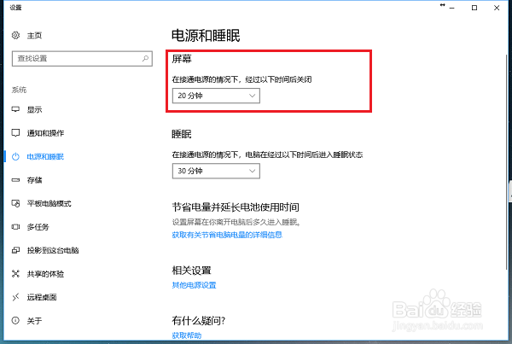Click the 屏幕 section heading
This screenshot has height=344, width=512.
click(182, 59)
